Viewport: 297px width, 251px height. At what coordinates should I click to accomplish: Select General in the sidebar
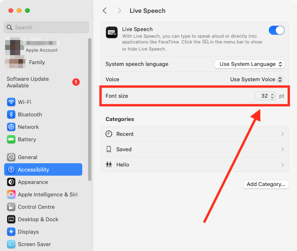27,157
